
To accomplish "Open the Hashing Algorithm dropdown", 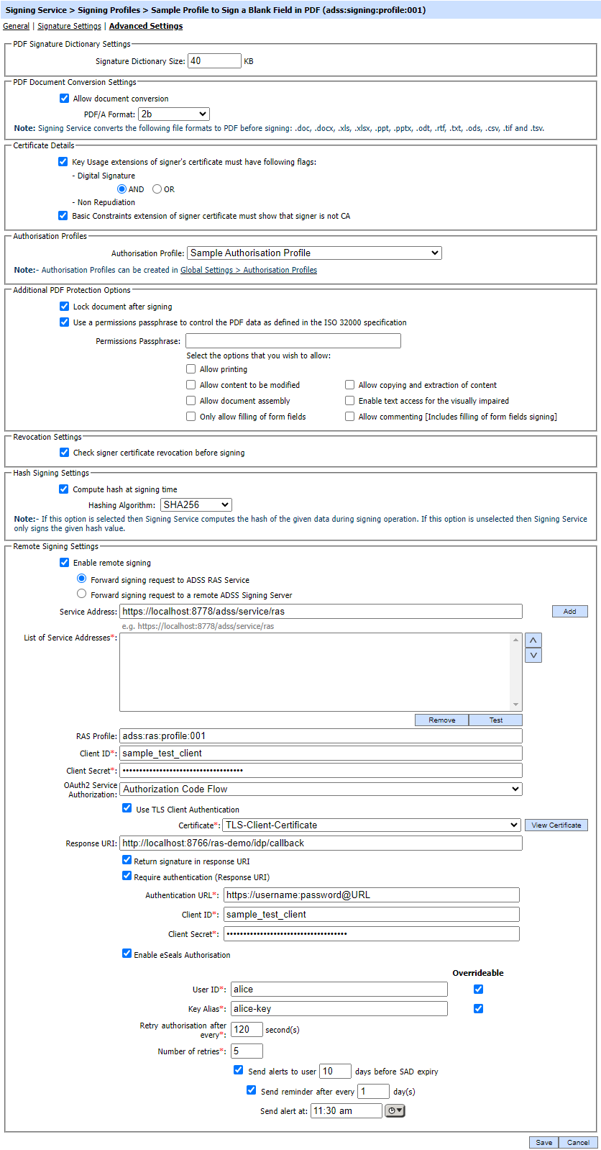I will tap(196, 505).
